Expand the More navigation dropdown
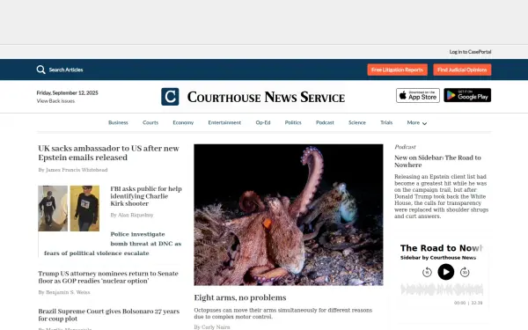Screen dimensions: 528x330 pos(417,123)
